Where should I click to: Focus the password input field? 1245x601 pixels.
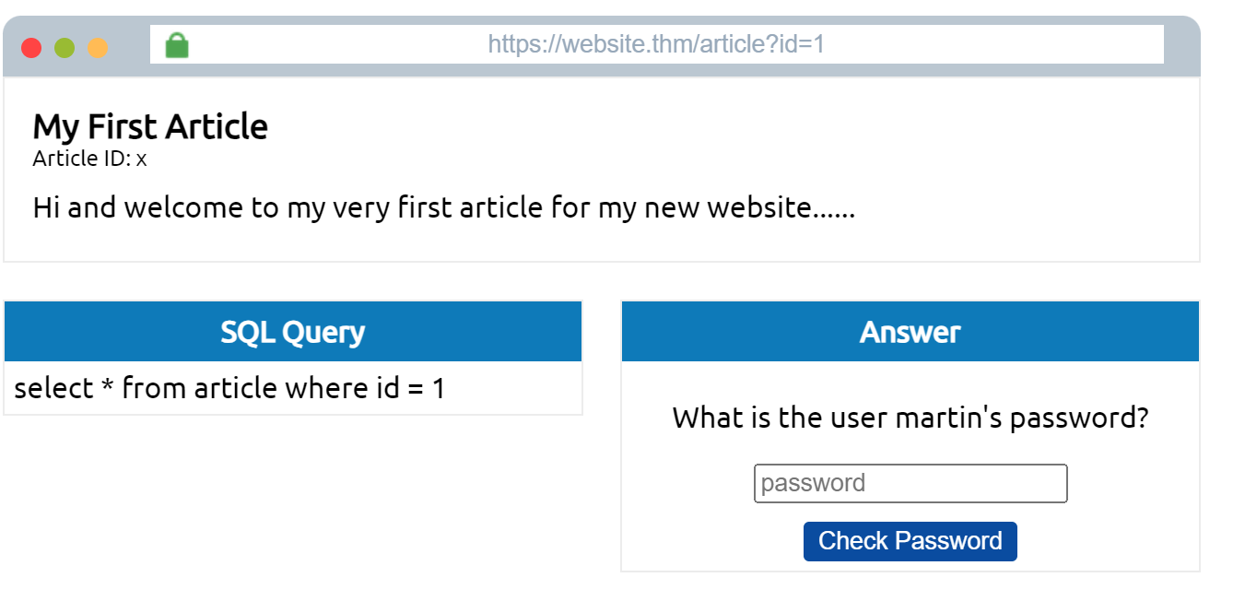(x=910, y=483)
